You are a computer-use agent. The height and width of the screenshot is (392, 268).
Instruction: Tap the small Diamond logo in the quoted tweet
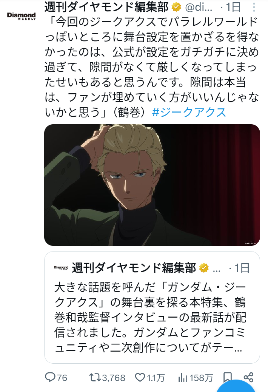[x=61, y=268]
